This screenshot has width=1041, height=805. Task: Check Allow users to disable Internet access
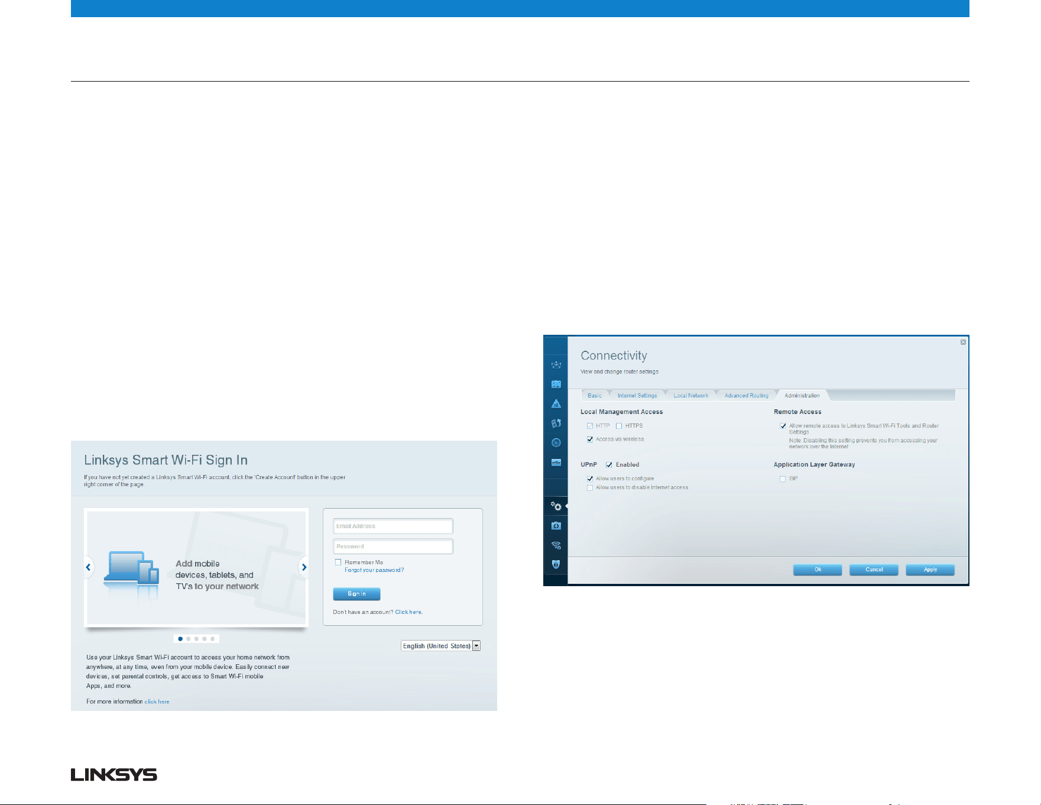click(x=590, y=488)
